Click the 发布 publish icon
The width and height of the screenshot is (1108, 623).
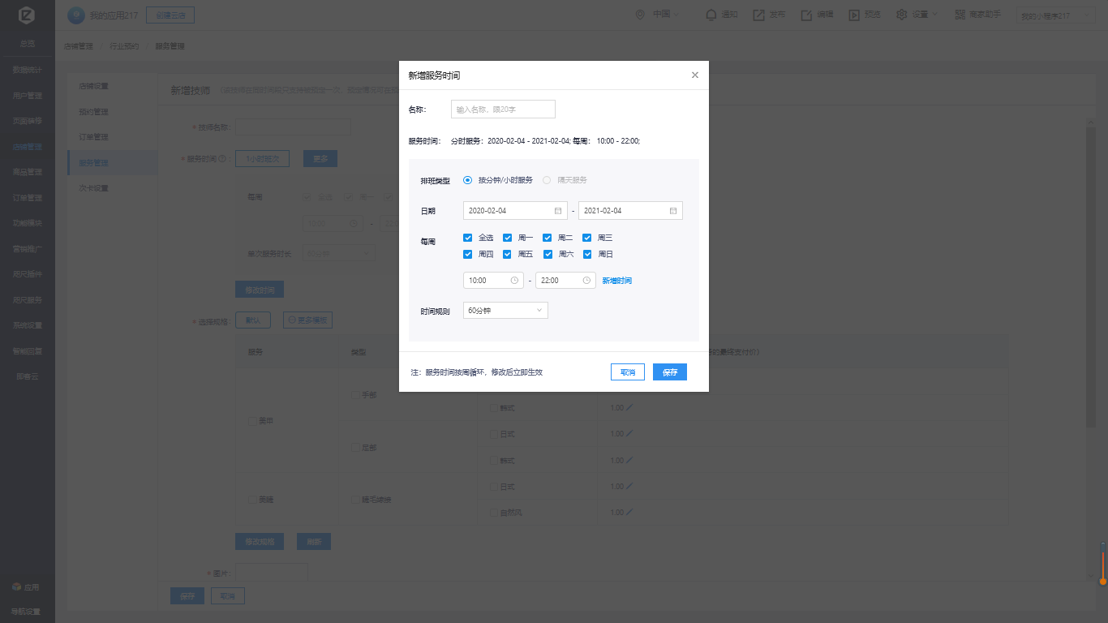pyautogui.click(x=759, y=15)
